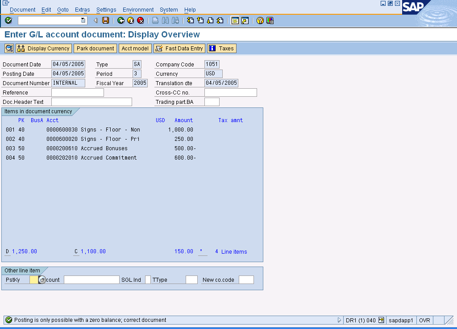Click the status bar green message icon
457x329 pixels.
(x=9, y=320)
